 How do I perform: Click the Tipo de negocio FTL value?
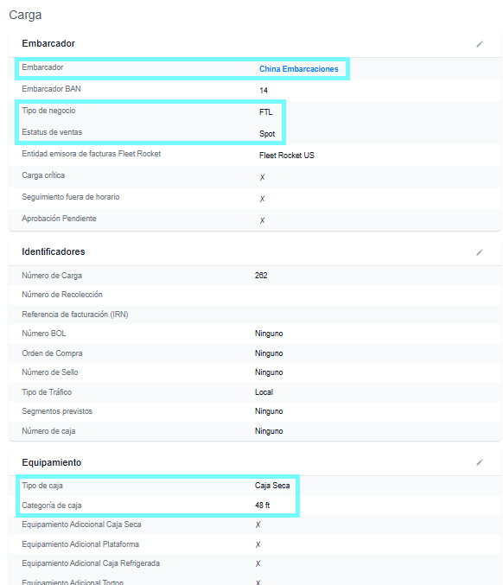(265, 112)
